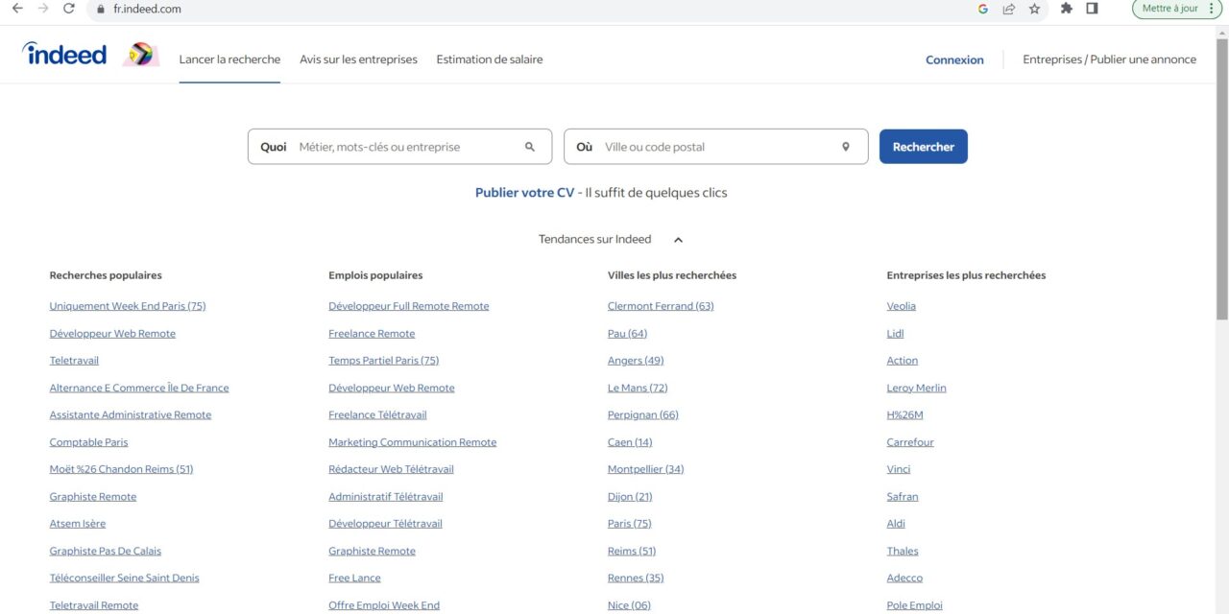
Task: Focus the Où city or postal code field
Action: tap(715, 147)
